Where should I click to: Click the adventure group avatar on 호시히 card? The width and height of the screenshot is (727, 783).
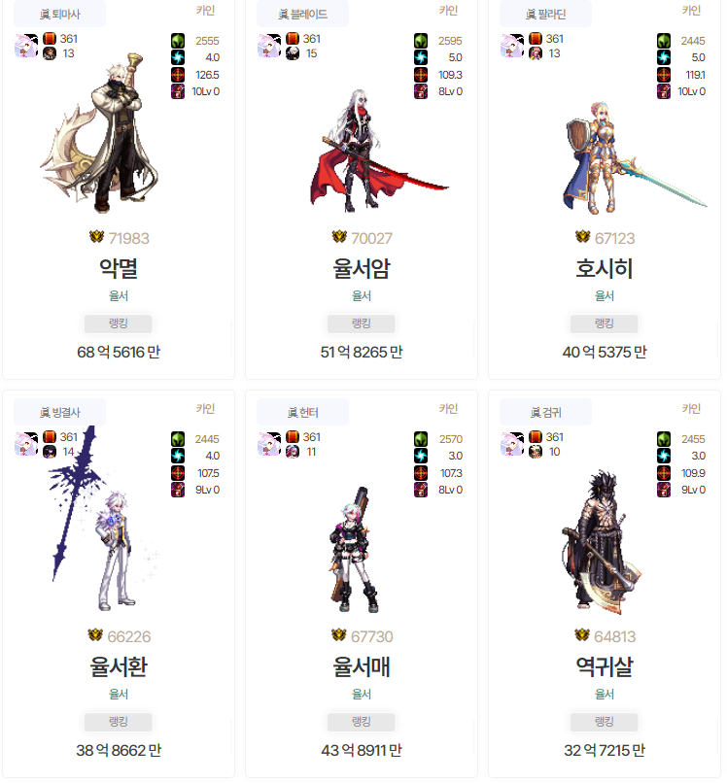coord(512,46)
